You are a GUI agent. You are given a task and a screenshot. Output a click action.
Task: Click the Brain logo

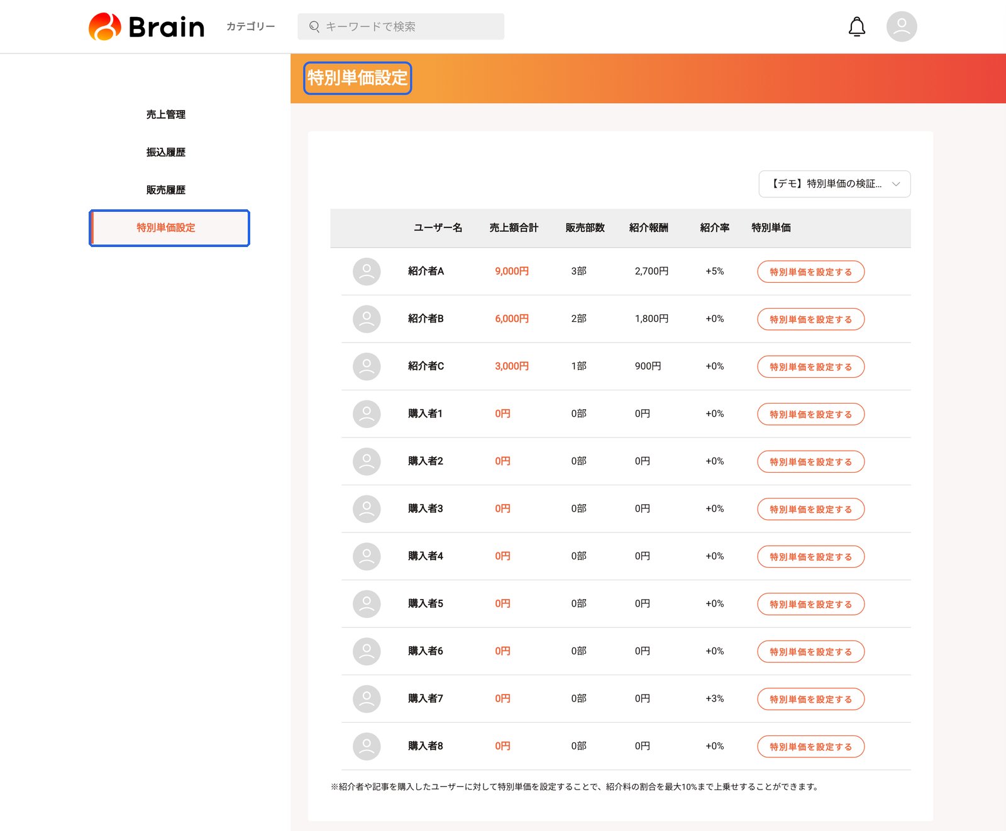(146, 27)
